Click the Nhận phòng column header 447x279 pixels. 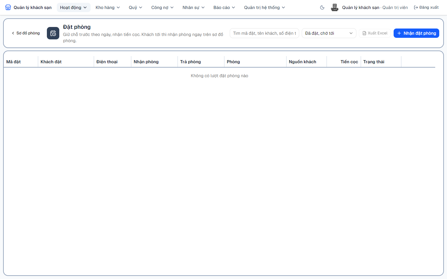pos(154,62)
